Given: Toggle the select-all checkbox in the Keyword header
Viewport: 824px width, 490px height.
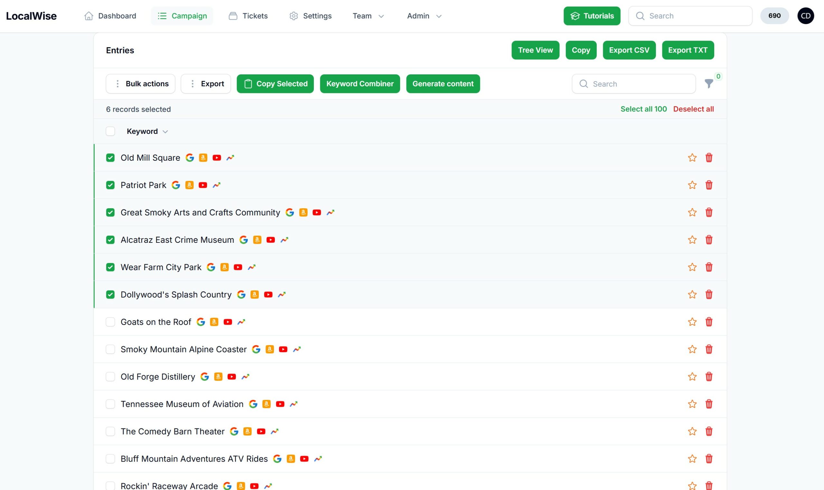Looking at the screenshot, I should click(x=110, y=131).
